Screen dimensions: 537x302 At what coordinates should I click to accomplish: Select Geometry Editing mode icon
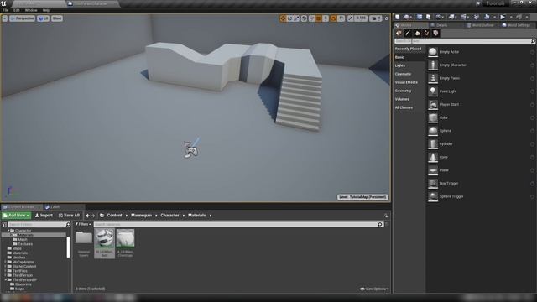coord(435,34)
